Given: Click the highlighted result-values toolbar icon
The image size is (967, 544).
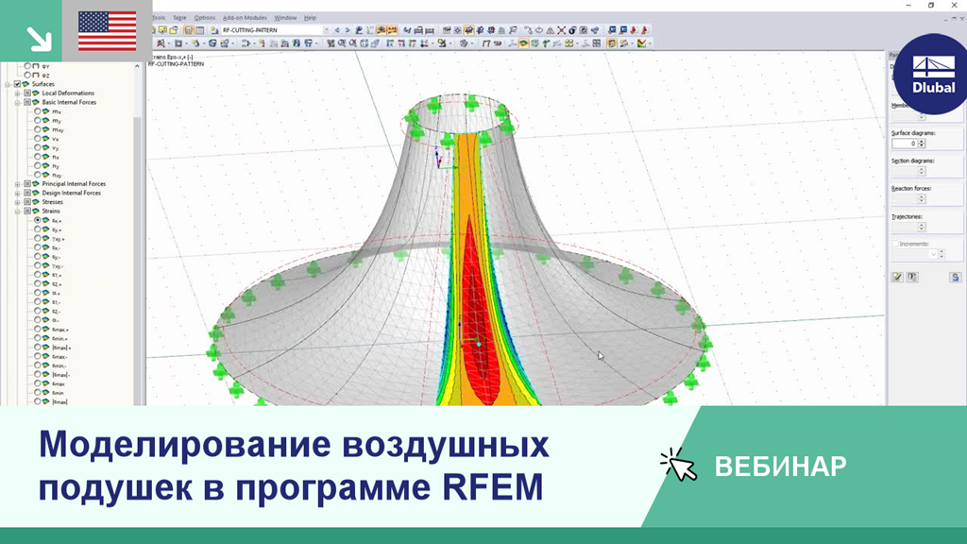Looking at the screenshot, I should pyautogui.click(x=392, y=29).
